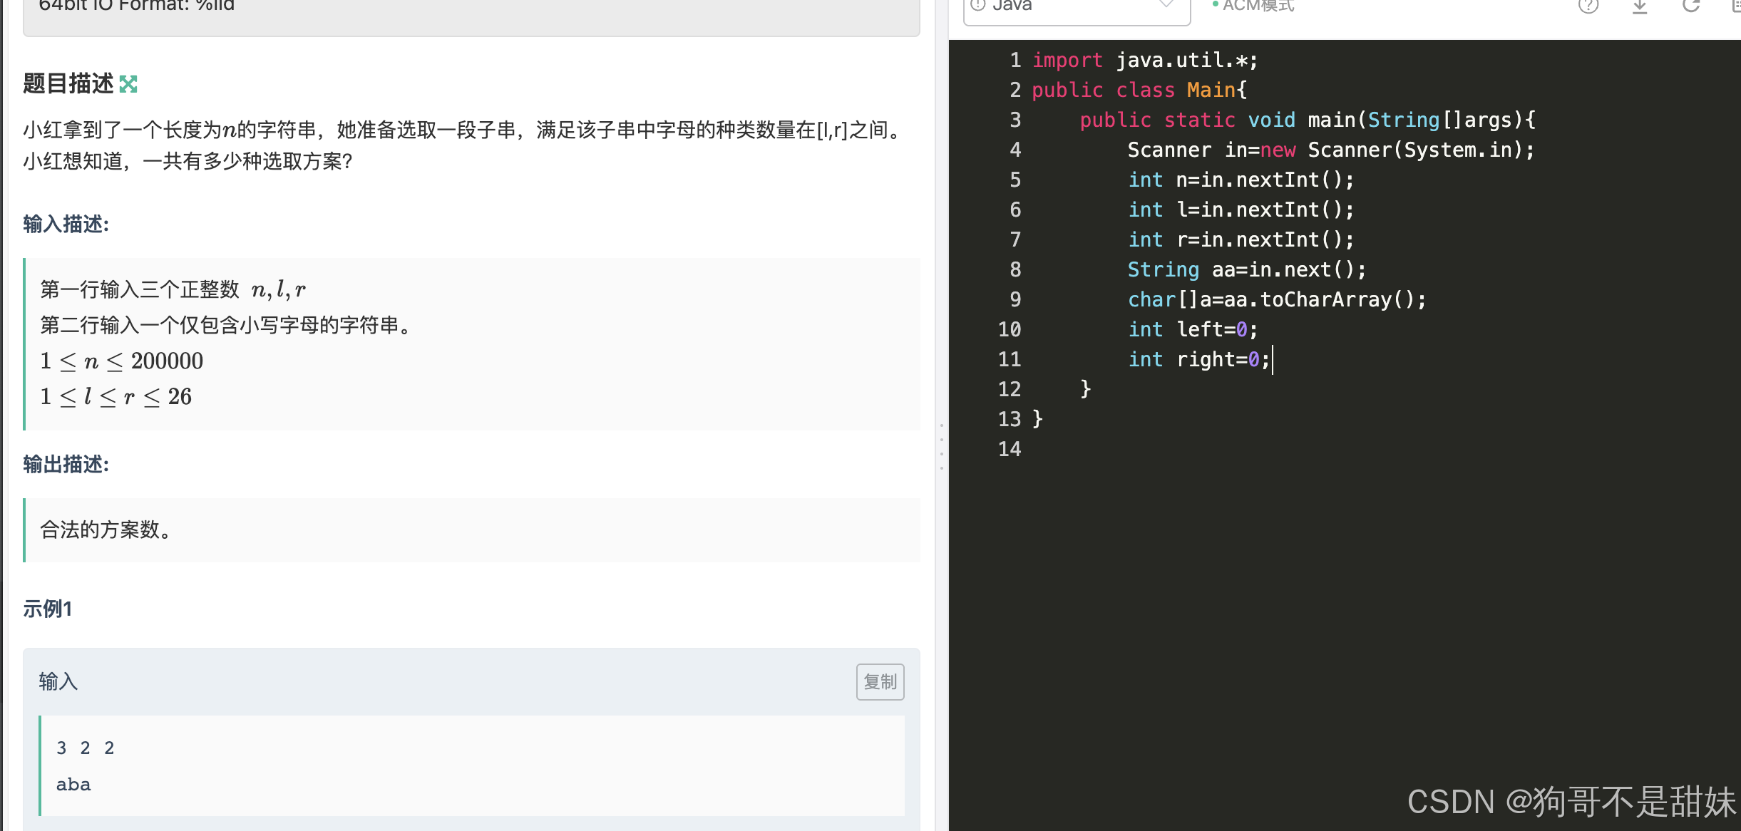This screenshot has width=1741, height=831.
Task: Click line 'String aa=in.next();'
Action: click(x=1246, y=269)
